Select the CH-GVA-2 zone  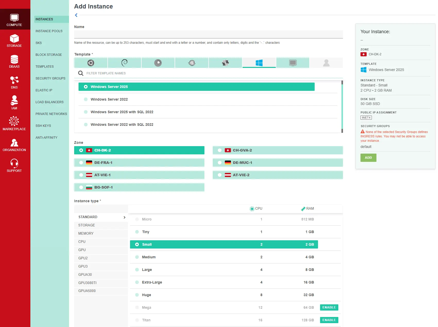[x=278, y=150]
